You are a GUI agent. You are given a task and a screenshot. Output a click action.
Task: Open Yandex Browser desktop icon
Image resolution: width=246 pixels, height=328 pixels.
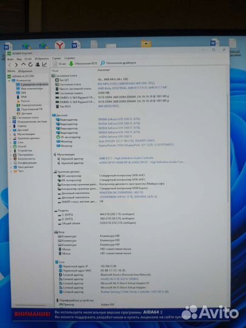(x=60, y=45)
